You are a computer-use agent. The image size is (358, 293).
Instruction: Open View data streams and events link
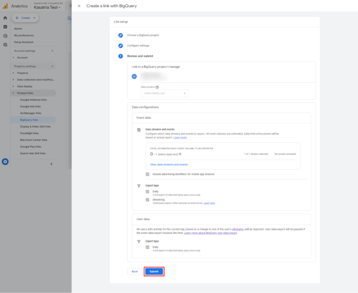click(x=169, y=165)
